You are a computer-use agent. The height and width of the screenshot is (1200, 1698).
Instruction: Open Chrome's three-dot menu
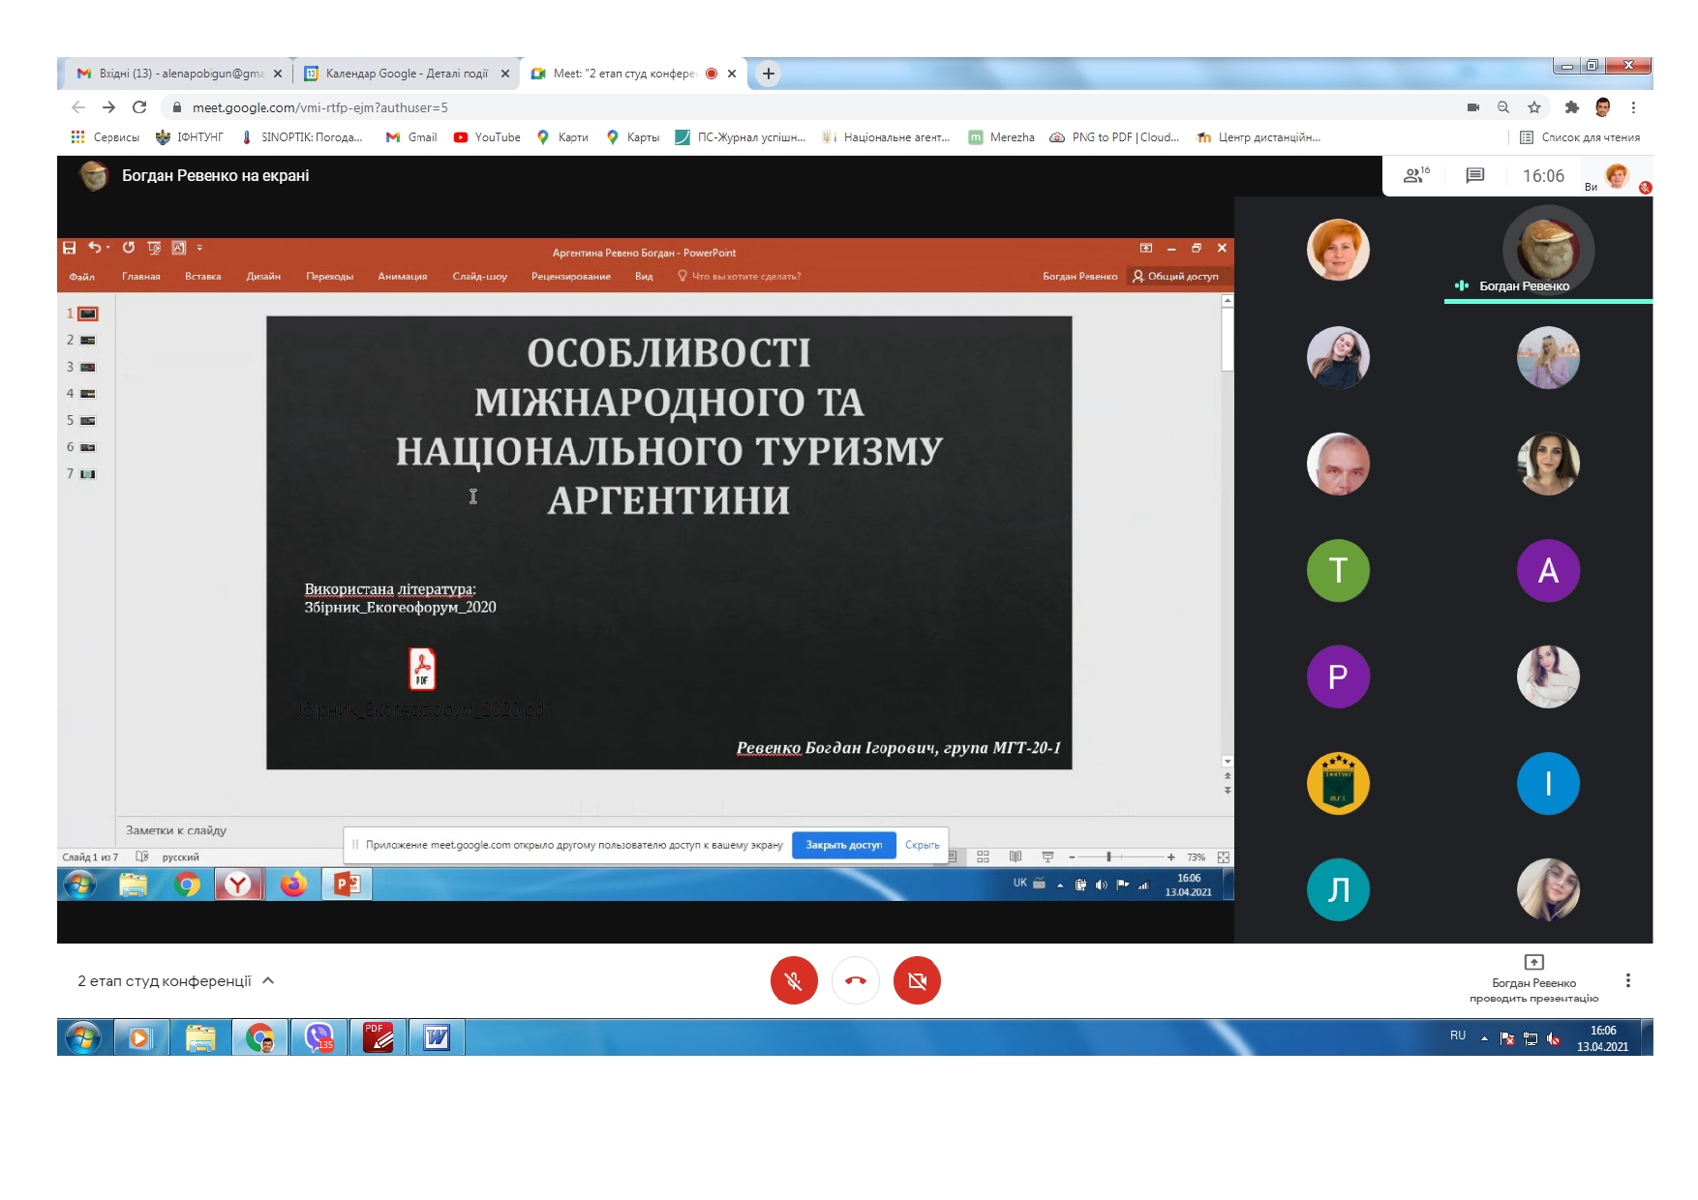pos(1633,107)
